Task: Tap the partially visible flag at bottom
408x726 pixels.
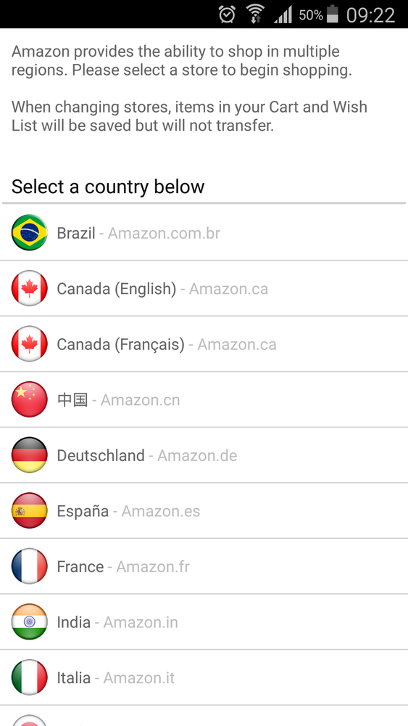Action: 29,720
